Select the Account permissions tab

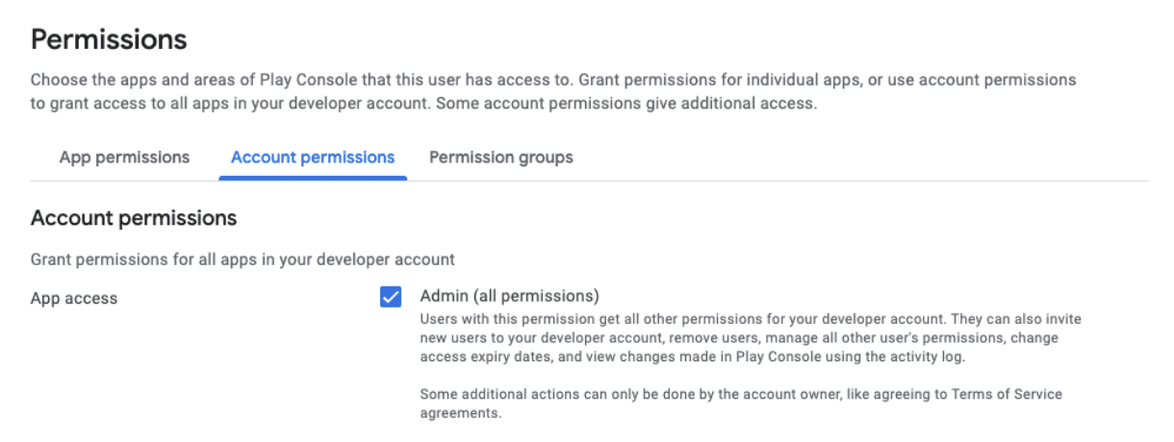pyautogui.click(x=313, y=158)
